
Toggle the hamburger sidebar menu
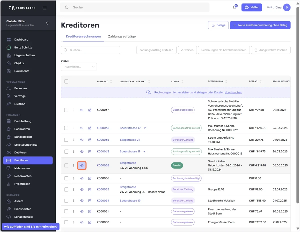click(x=45, y=8)
